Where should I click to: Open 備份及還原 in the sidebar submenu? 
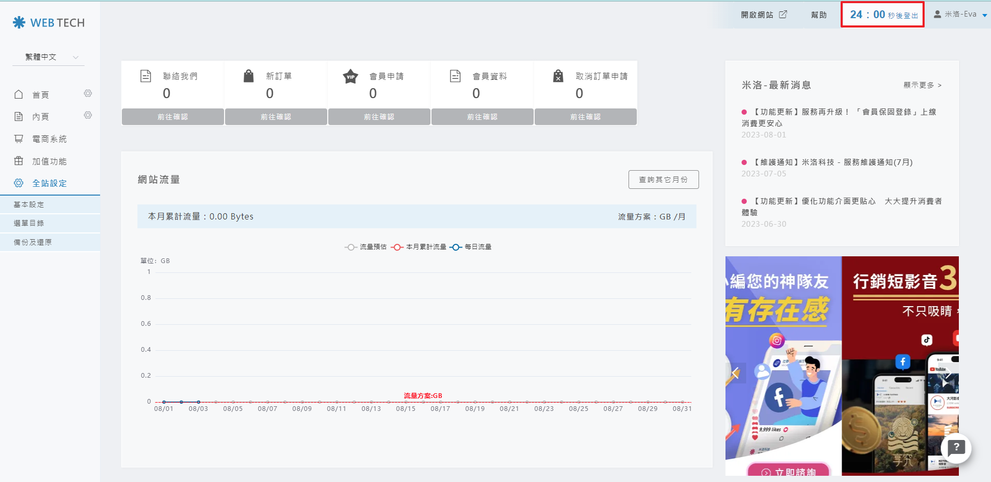pyautogui.click(x=33, y=242)
